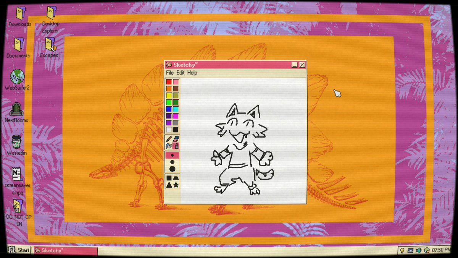The image size is (458, 258).
Task: Pick the blue color swatch
Action: coord(169,109)
